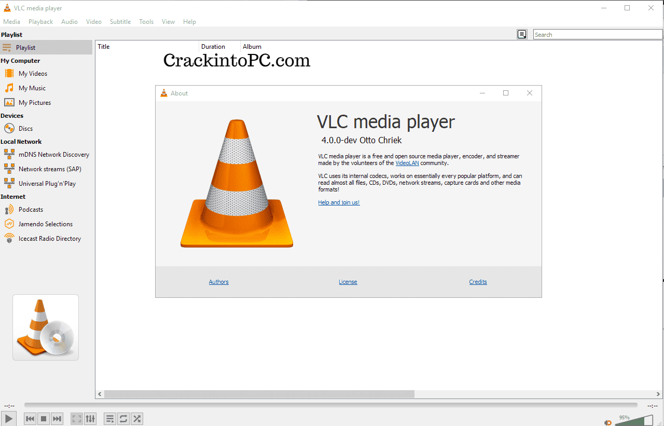Open the Video menu
Image resolution: width=664 pixels, height=426 pixels.
[x=94, y=22]
